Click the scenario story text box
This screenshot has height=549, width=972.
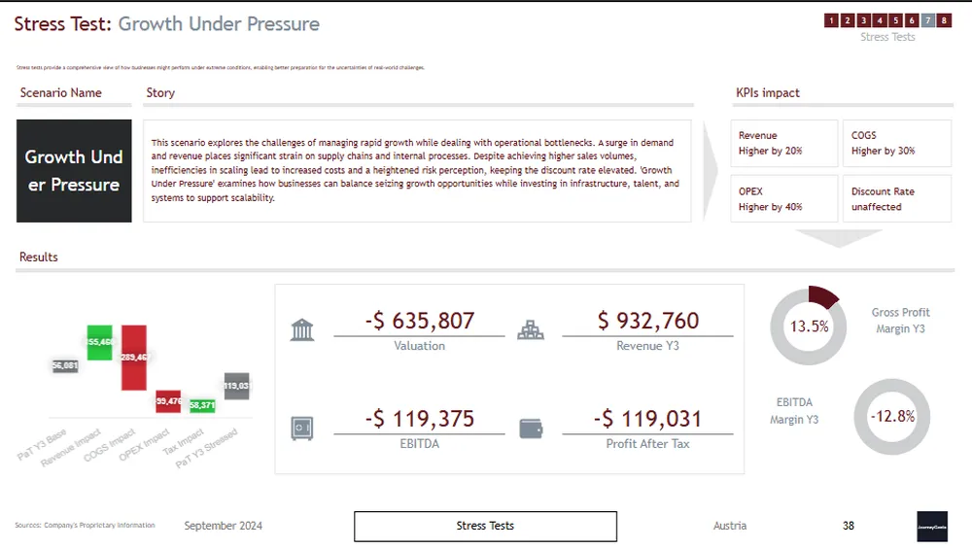coord(417,171)
